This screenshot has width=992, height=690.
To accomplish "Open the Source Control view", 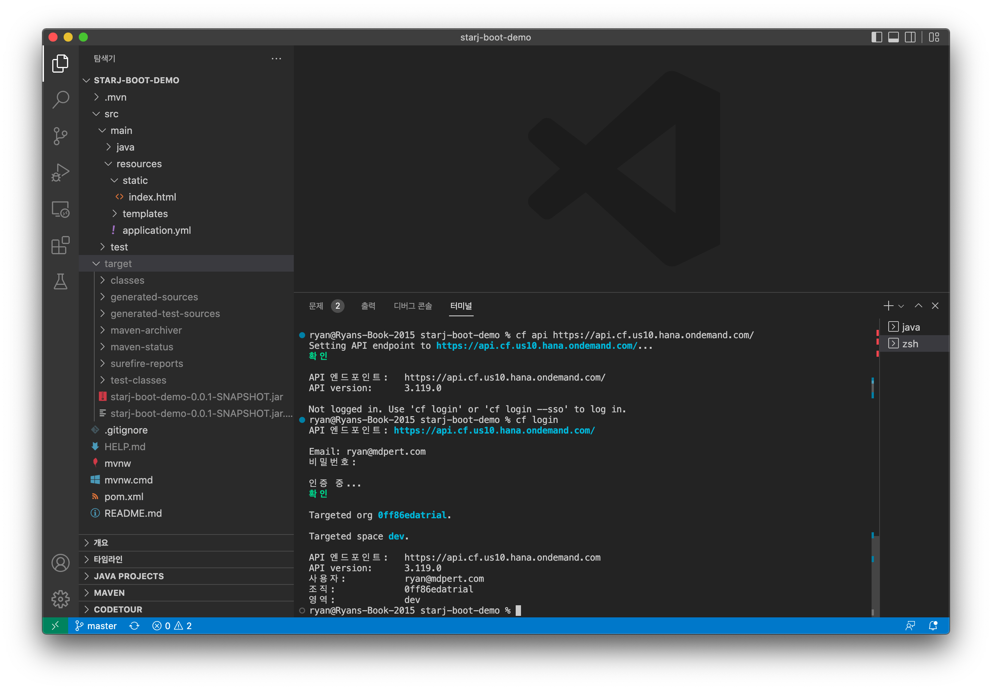I will tap(61, 136).
